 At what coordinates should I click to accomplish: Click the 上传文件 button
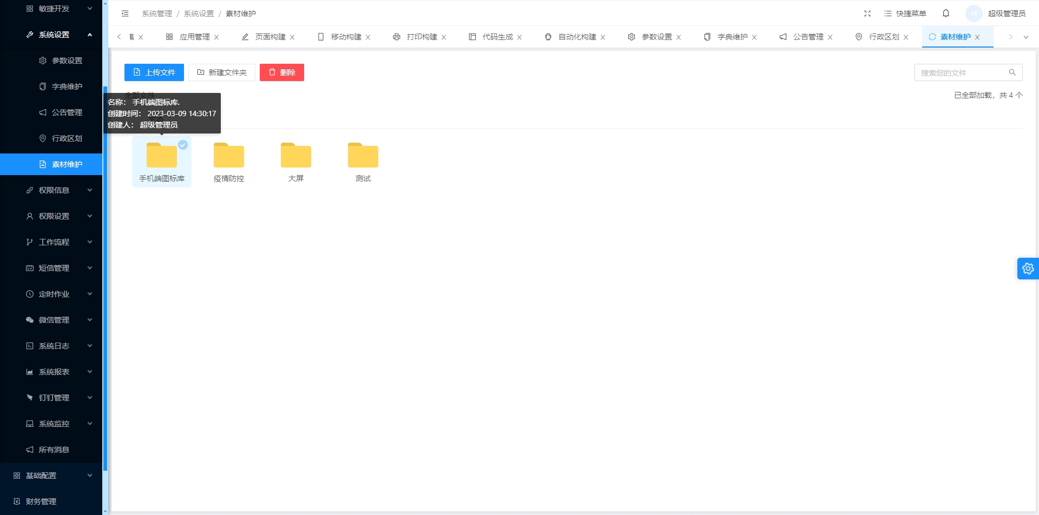[x=154, y=72]
